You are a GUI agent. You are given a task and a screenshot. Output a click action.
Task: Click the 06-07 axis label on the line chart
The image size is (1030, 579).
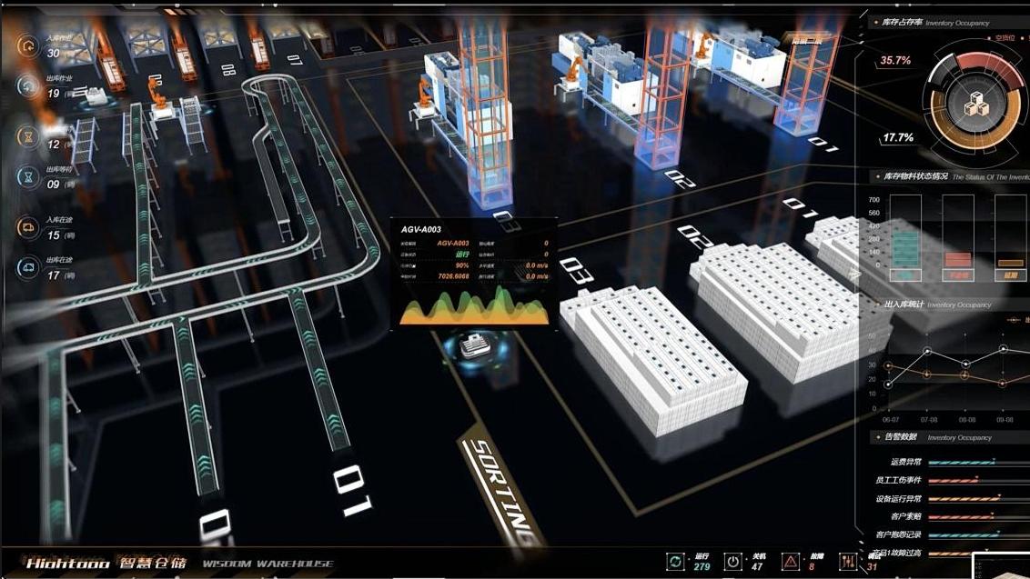click(891, 420)
